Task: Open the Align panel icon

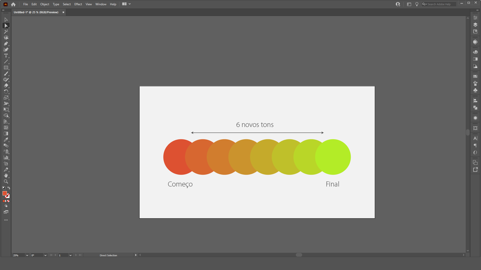Action: (x=475, y=101)
